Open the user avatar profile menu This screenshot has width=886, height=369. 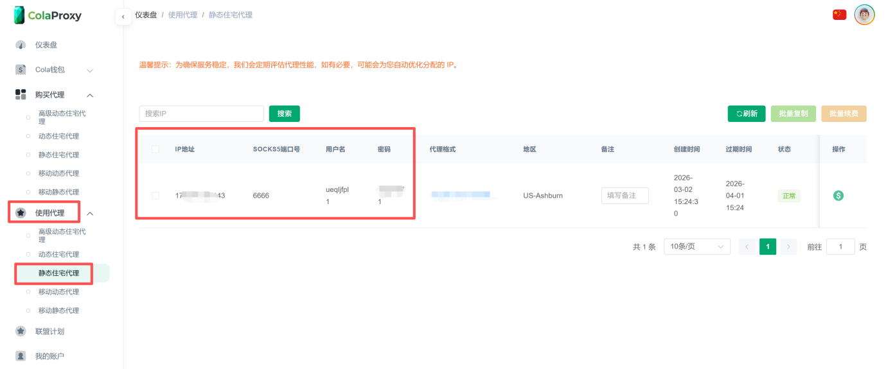pyautogui.click(x=864, y=15)
